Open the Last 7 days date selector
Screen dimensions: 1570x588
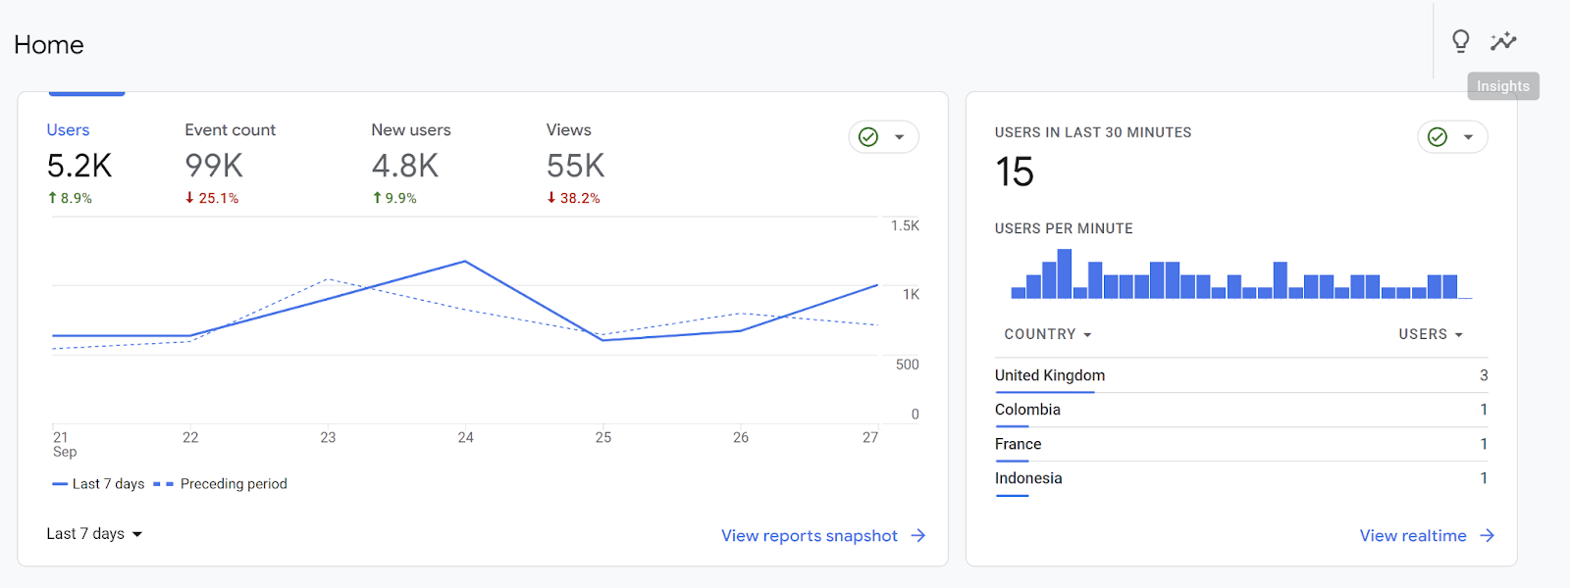click(x=94, y=534)
